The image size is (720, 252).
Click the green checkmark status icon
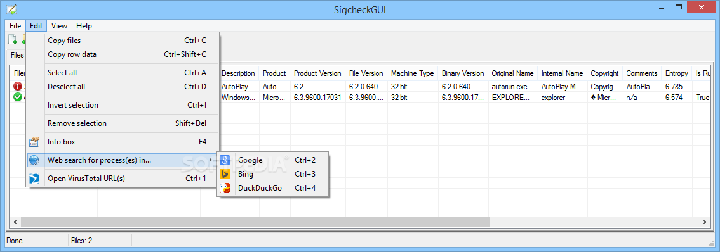click(18, 97)
